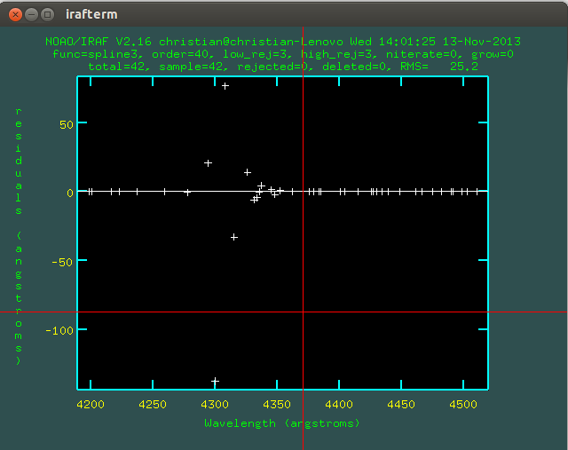
Task: Select the data point near residual 14
Action: point(248,172)
